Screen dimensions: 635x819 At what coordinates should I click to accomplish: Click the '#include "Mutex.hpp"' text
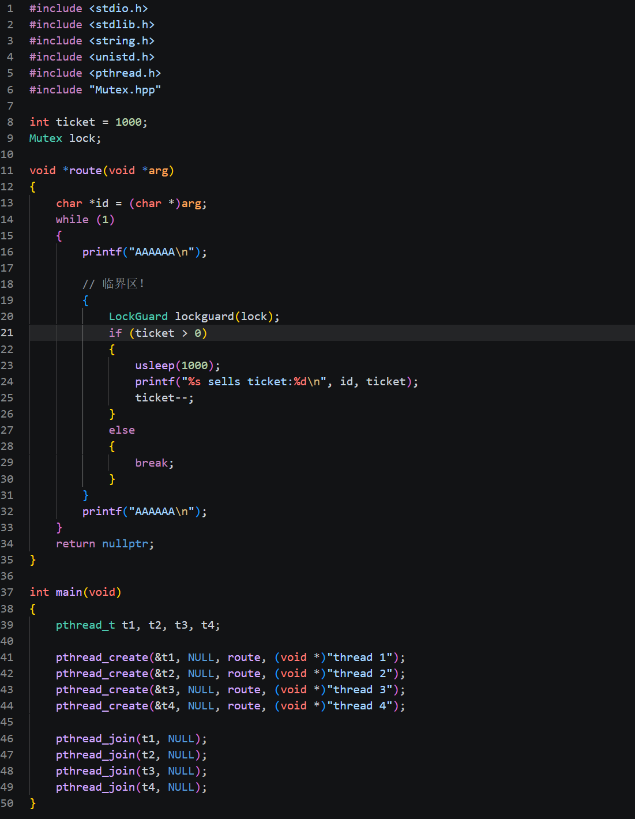pos(95,90)
